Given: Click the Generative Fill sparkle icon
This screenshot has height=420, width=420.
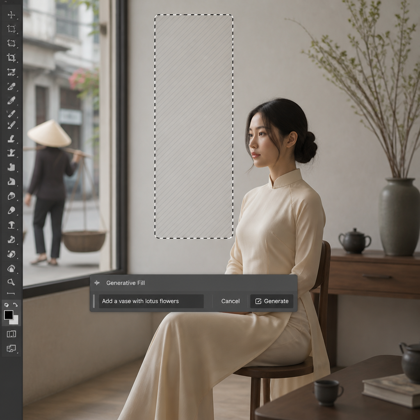Looking at the screenshot, I should tap(97, 283).
